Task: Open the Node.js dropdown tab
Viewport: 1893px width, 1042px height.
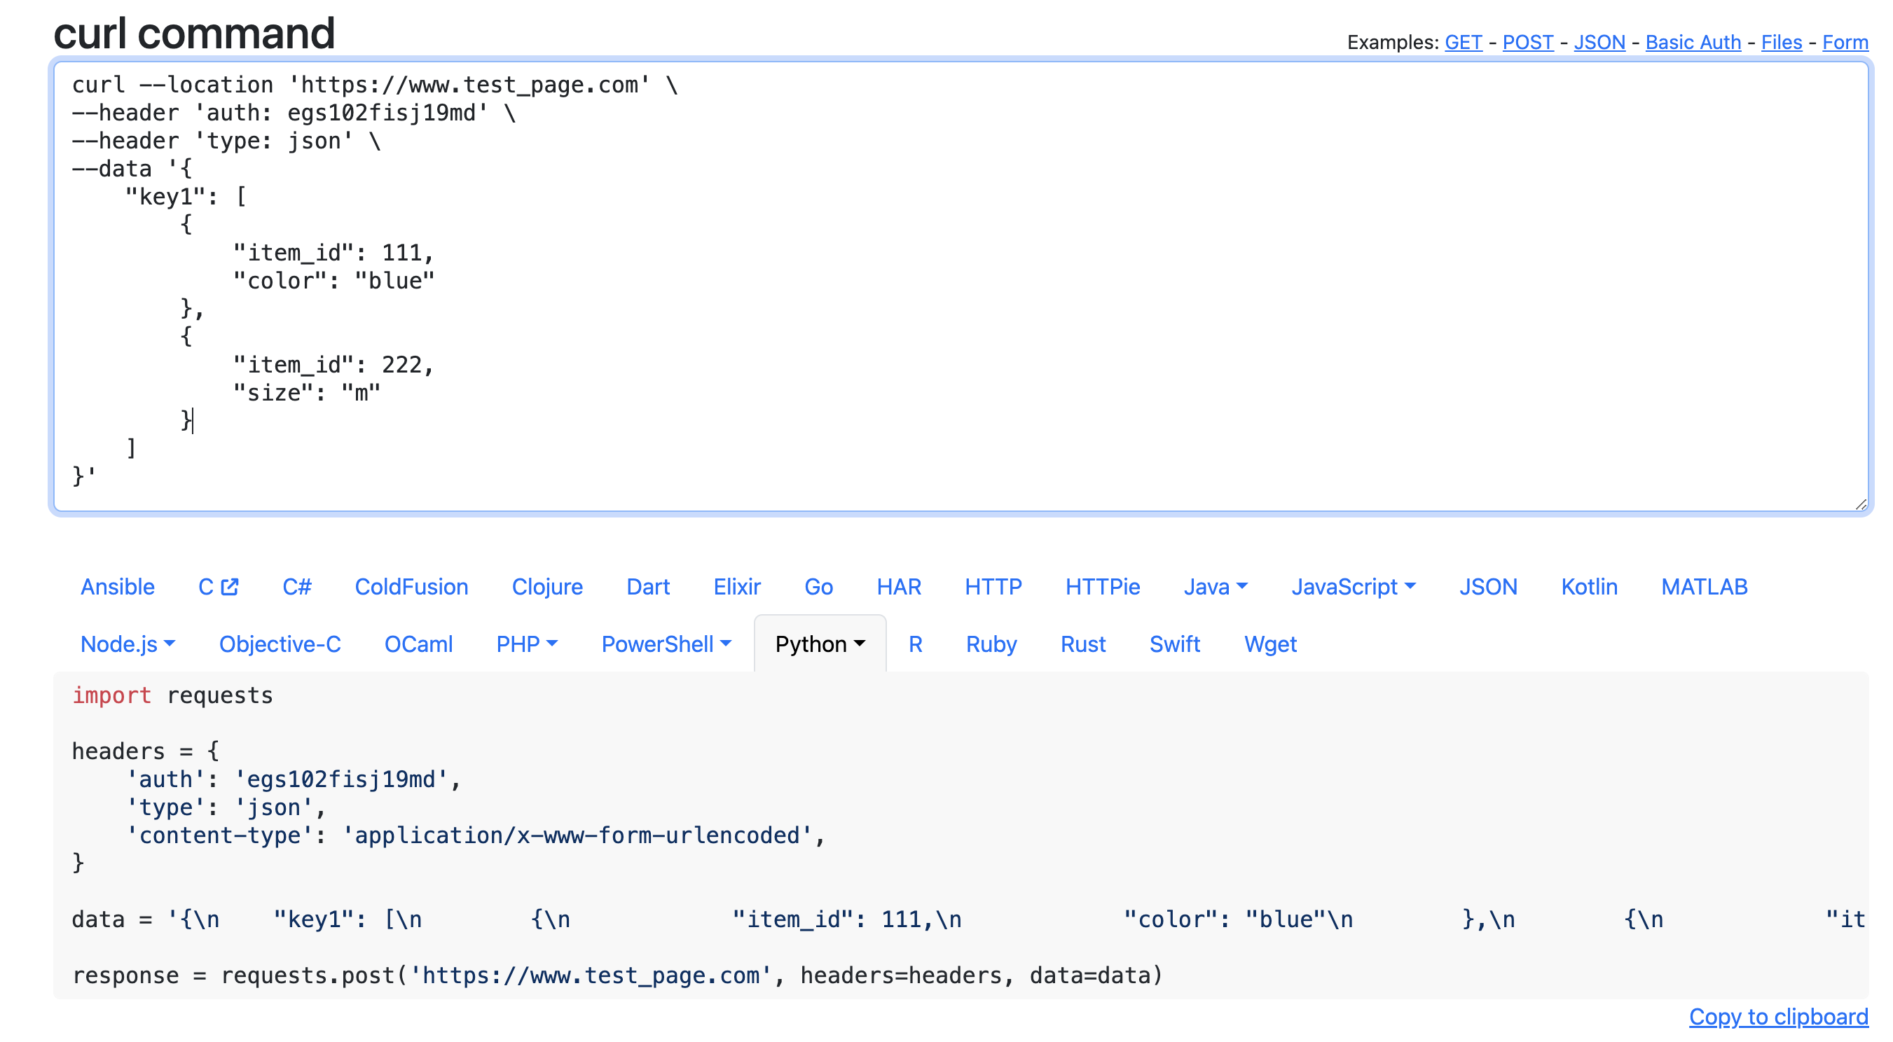Action: click(x=127, y=644)
